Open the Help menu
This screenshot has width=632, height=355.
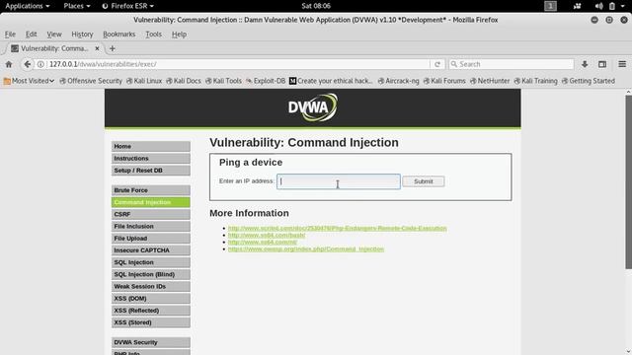(x=179, y=35)
